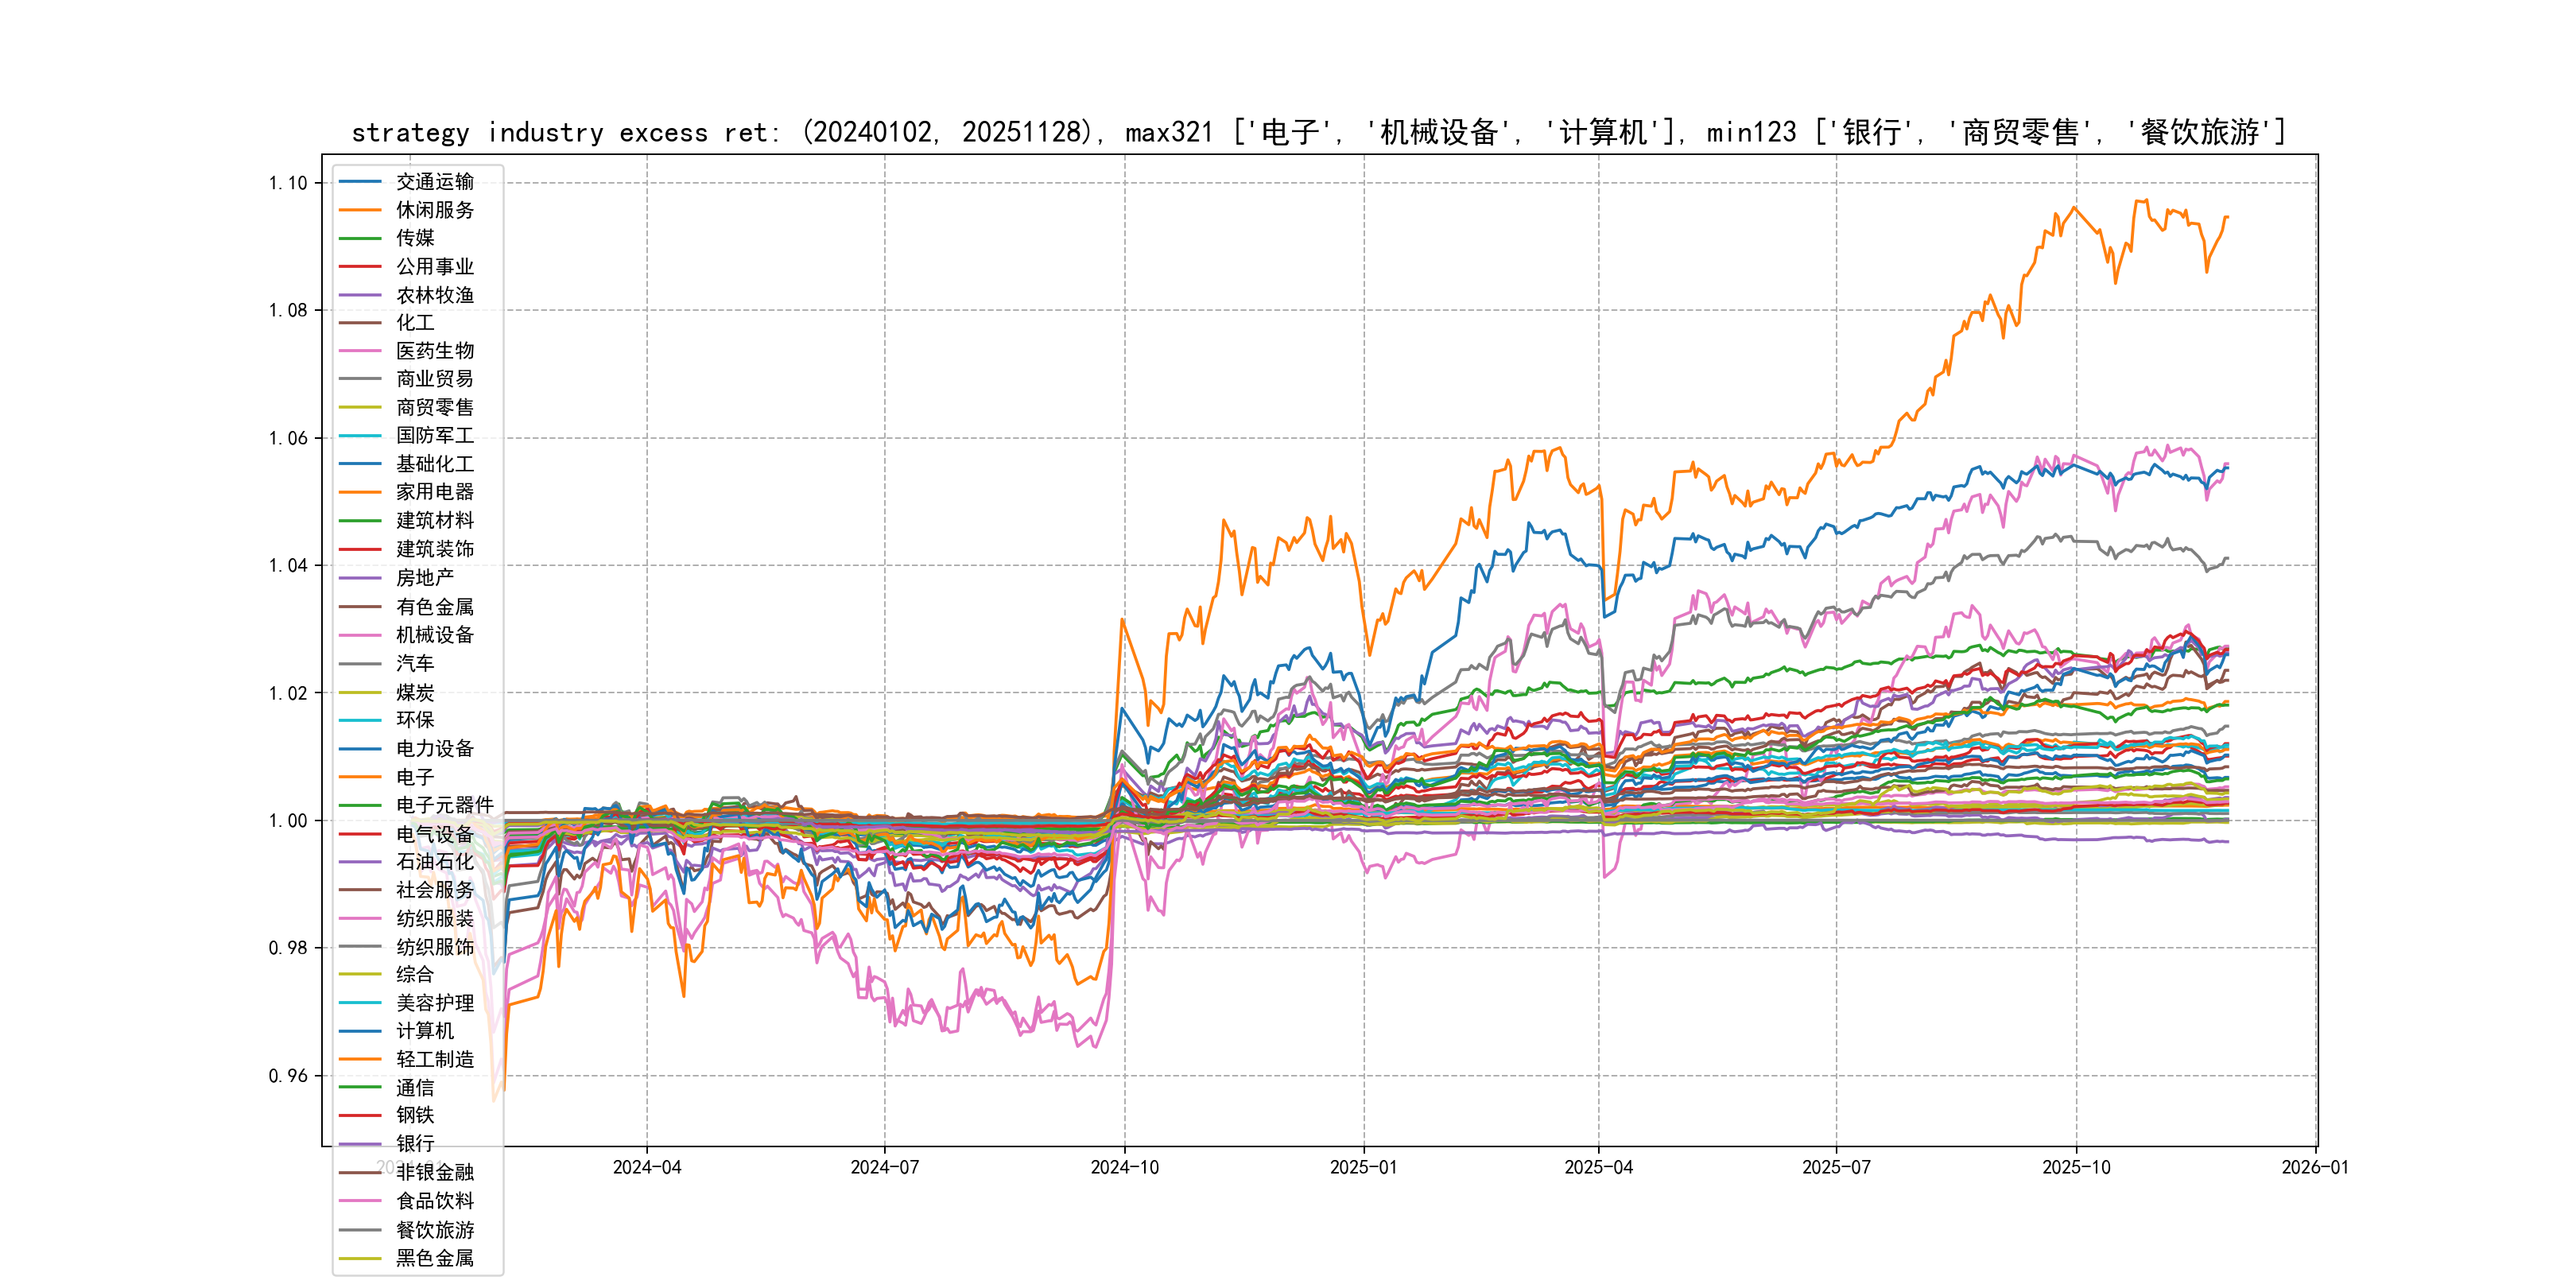Click the 休闲服务 legend line swatch
The height and width of the screenshot is (1288, 2576).
click(360, 210)
